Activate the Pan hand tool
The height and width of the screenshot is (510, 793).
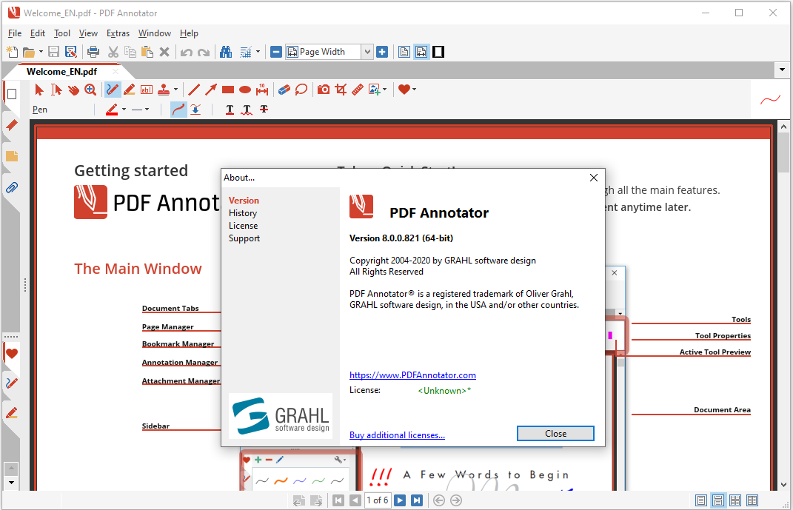[x=73, y=90]
